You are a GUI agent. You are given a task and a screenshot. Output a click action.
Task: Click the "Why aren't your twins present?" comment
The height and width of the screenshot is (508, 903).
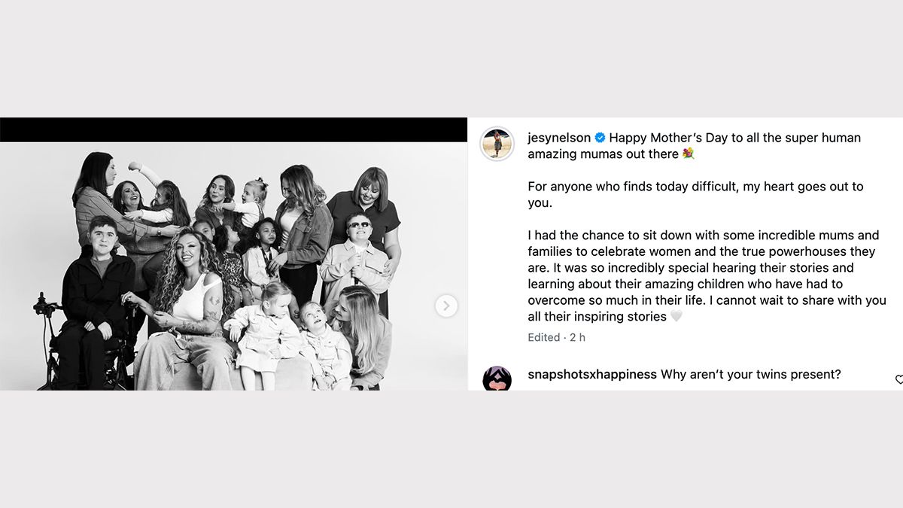[x=750, y=374]
